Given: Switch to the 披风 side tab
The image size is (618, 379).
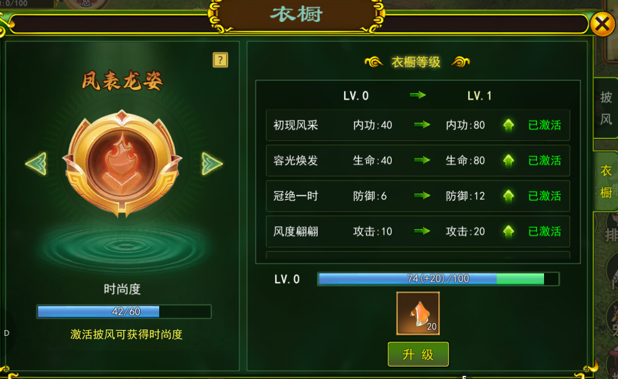Looking at the screenshot, I should point(606,108).
